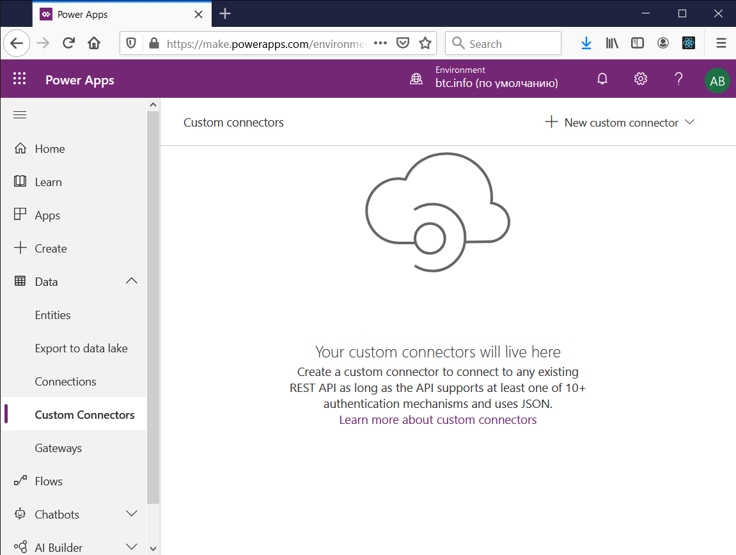
Task: Click the environment globe icon
Action: pyautogui.click(x=416, y=79)
